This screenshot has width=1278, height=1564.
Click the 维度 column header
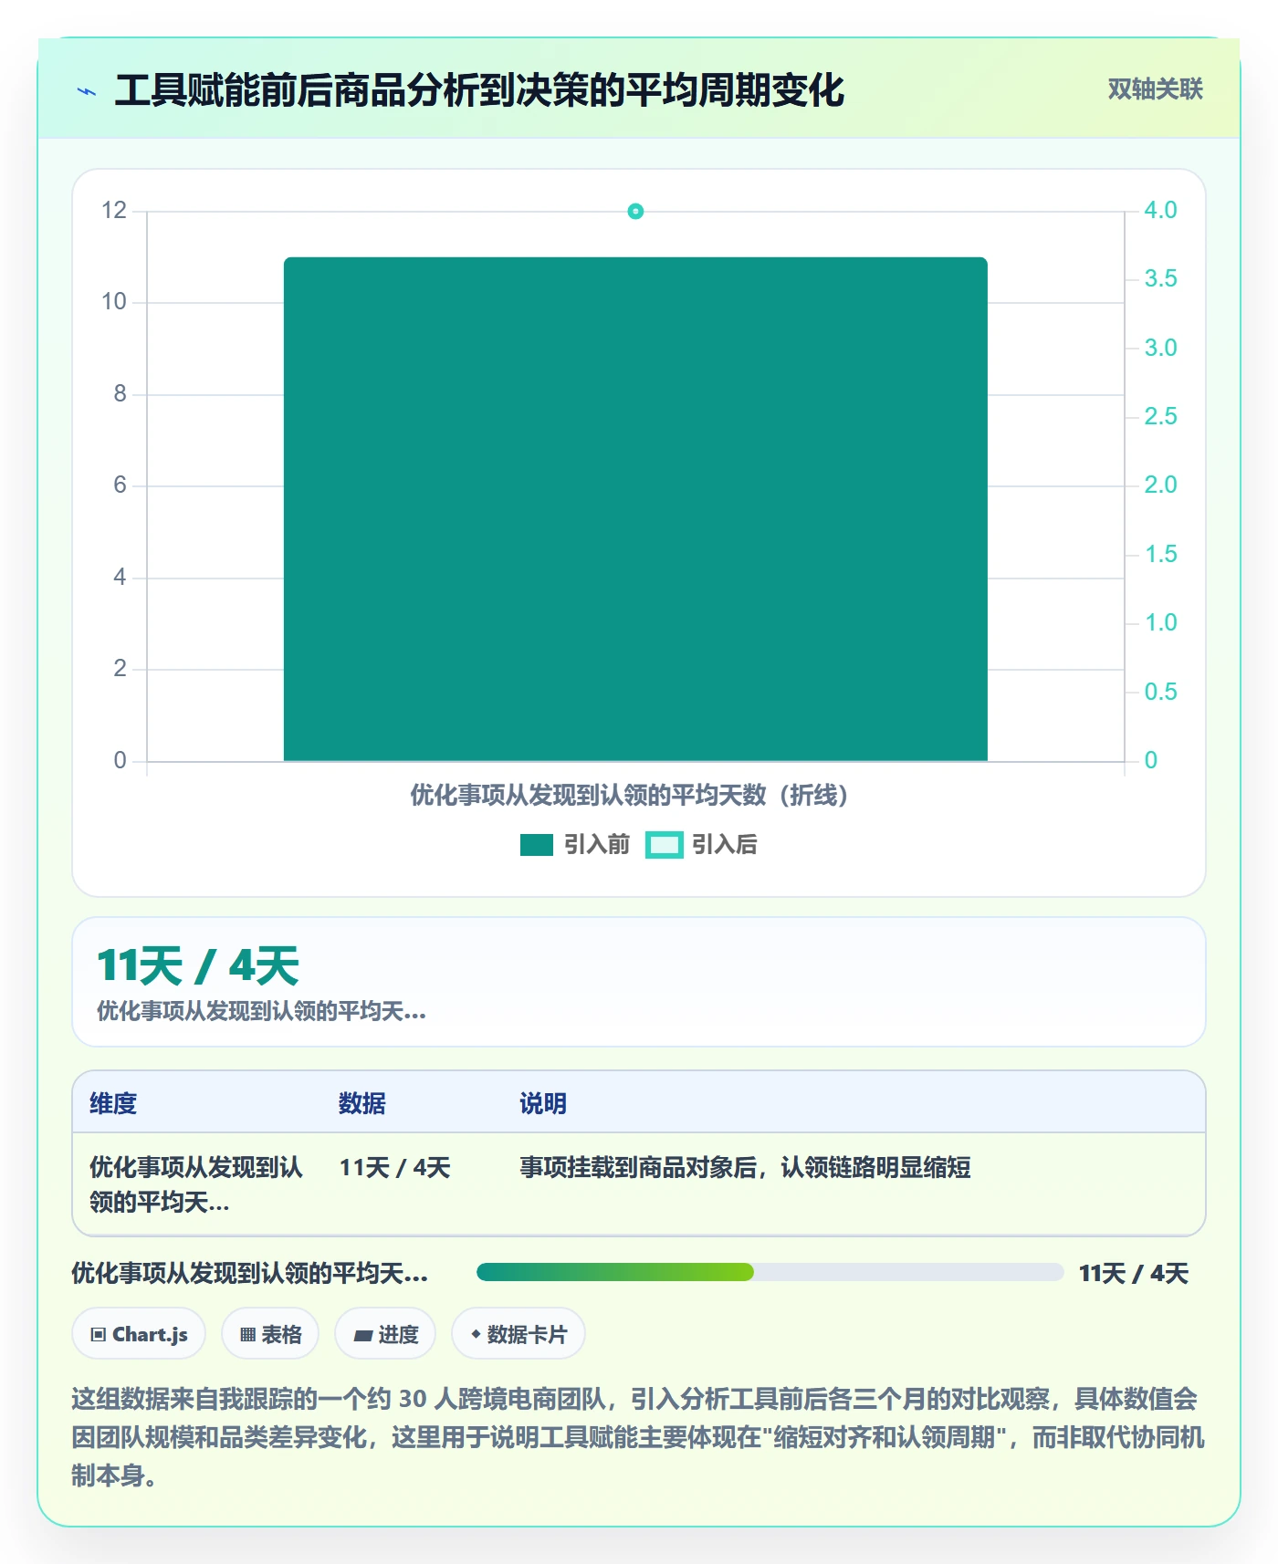point(113,1103)
